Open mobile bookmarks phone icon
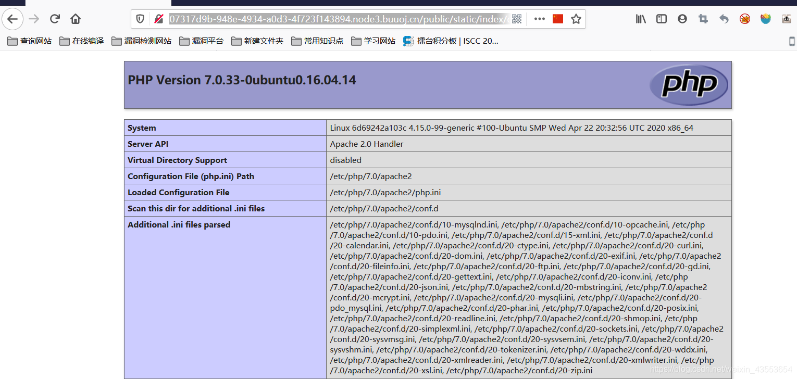797x379 pixels. click(792, 41)
